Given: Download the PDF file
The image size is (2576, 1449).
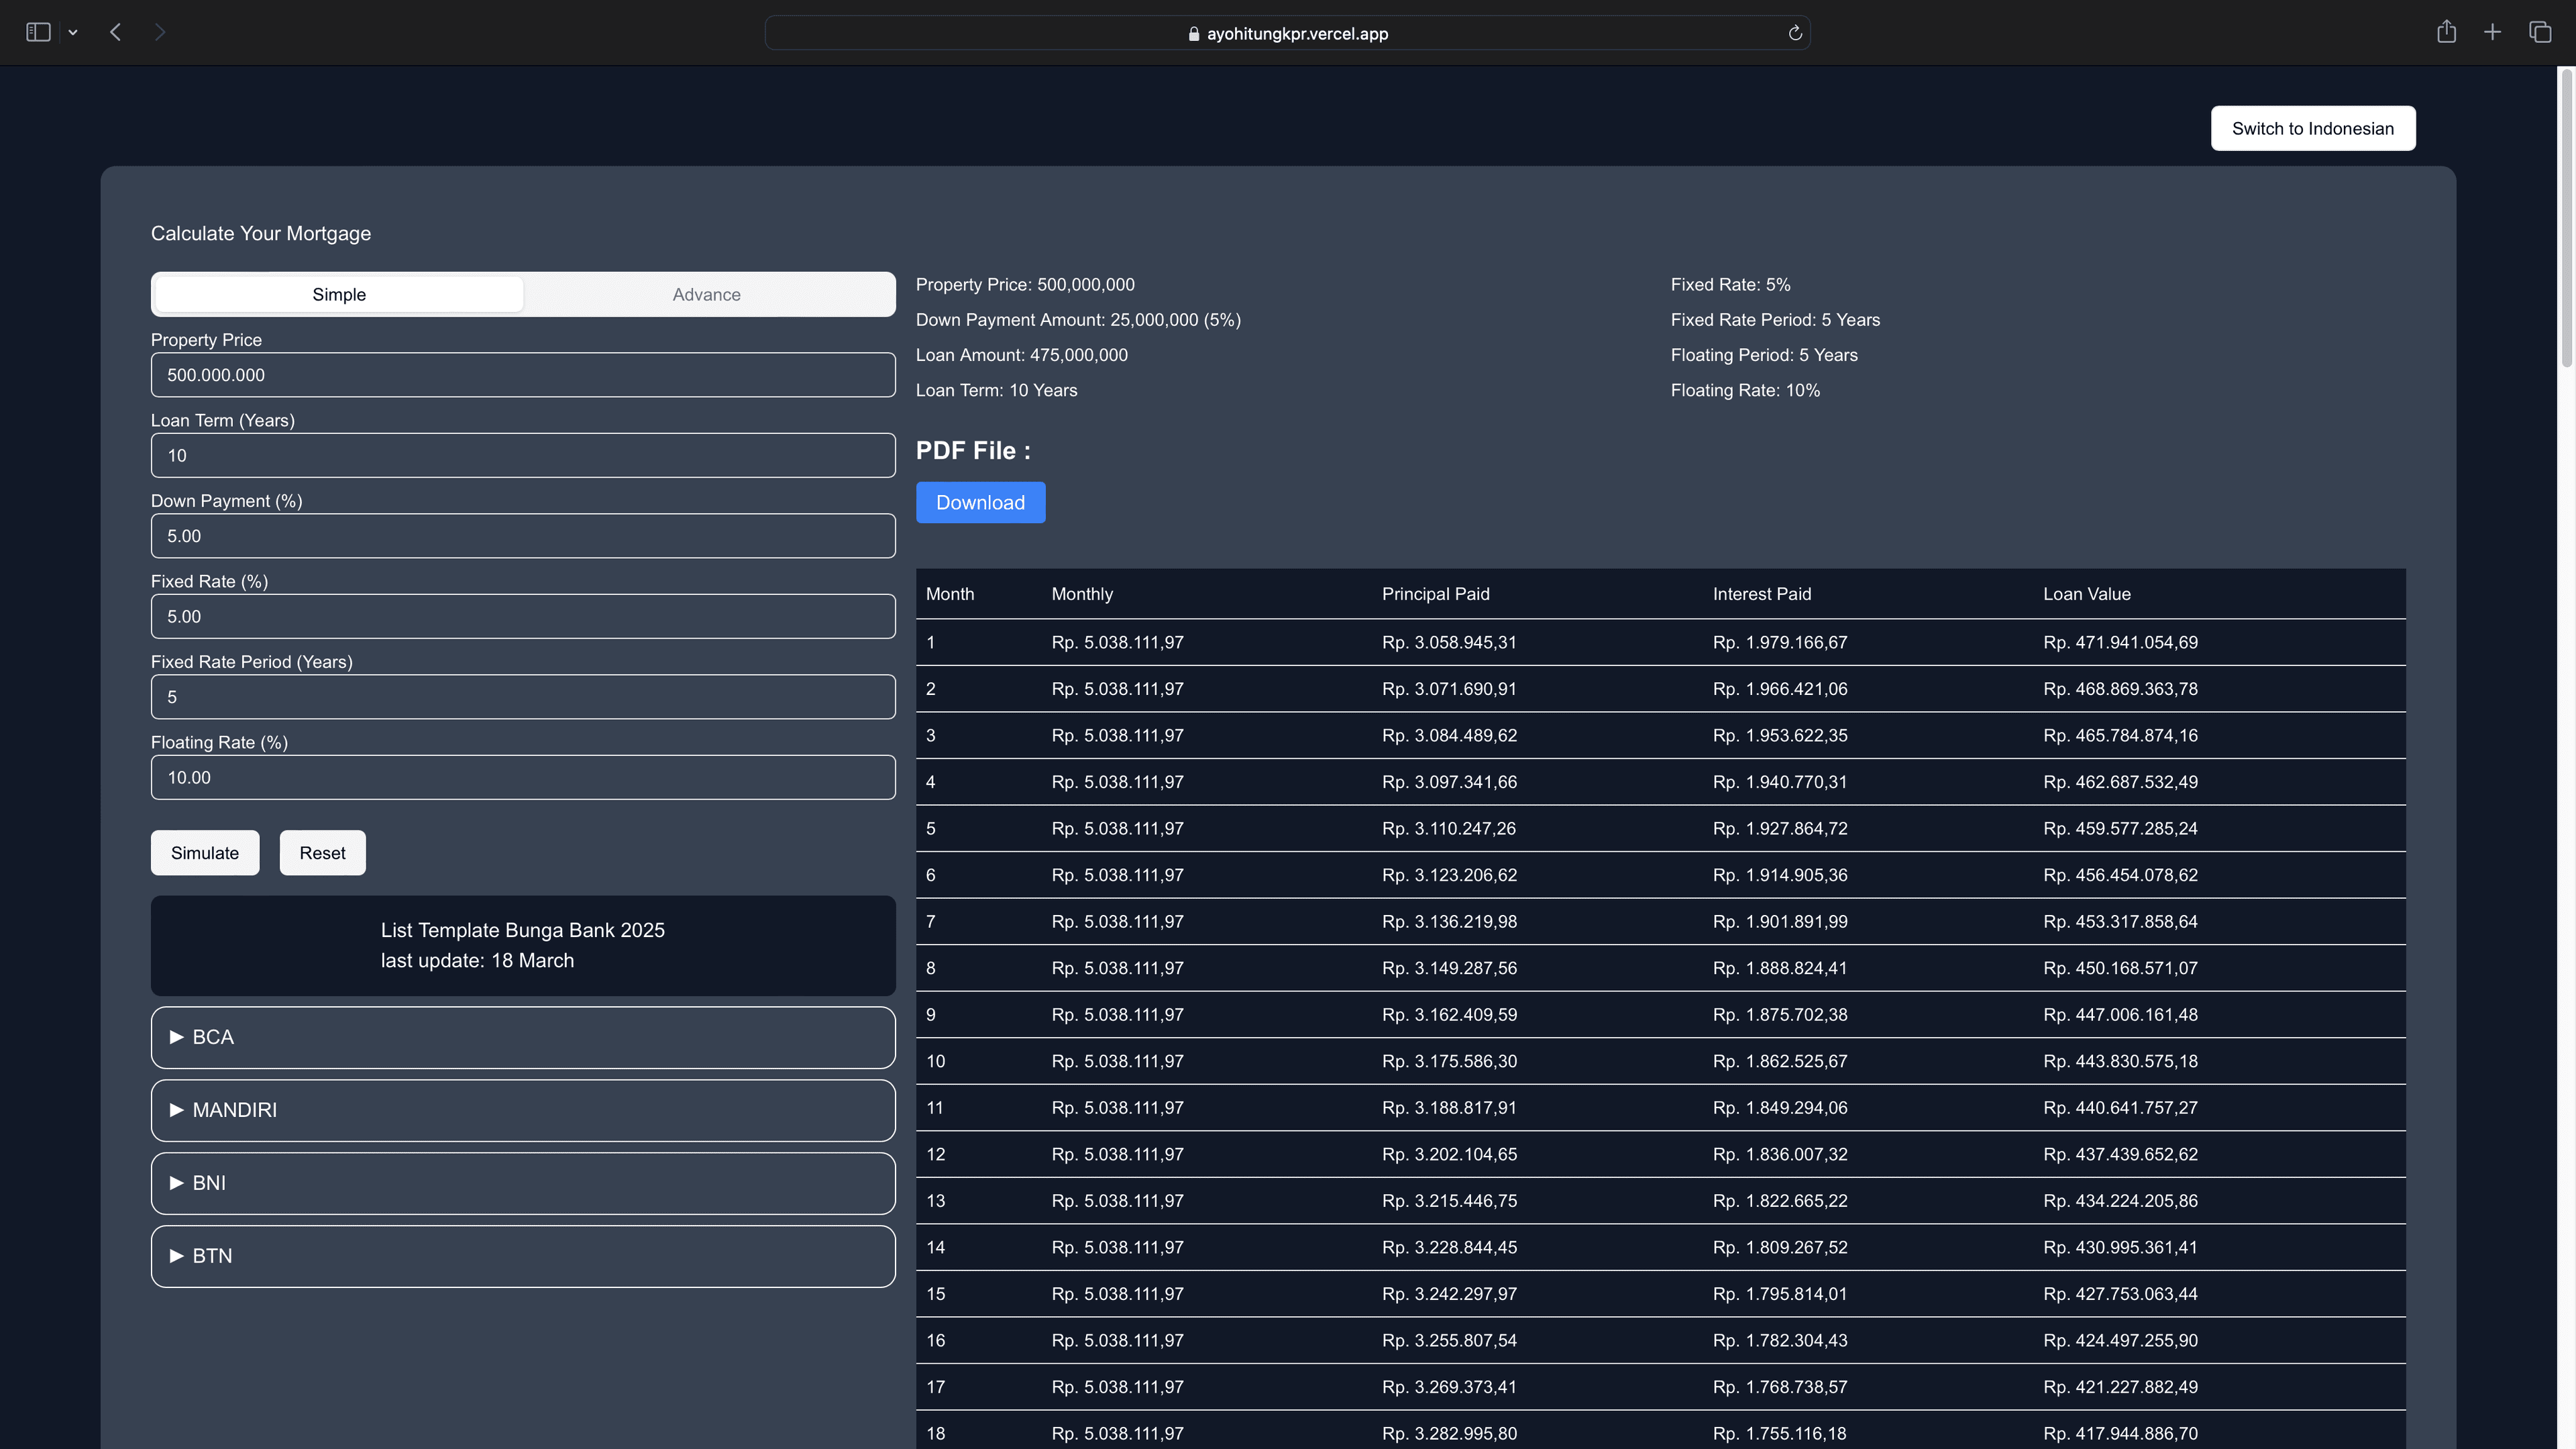Looking at the screenshot, I should pyautogui.click(x=980, y=503).
